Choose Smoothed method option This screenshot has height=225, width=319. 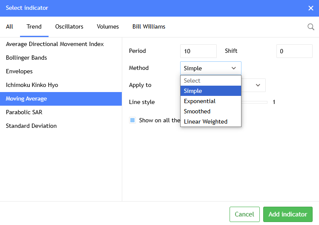point(211,111)
